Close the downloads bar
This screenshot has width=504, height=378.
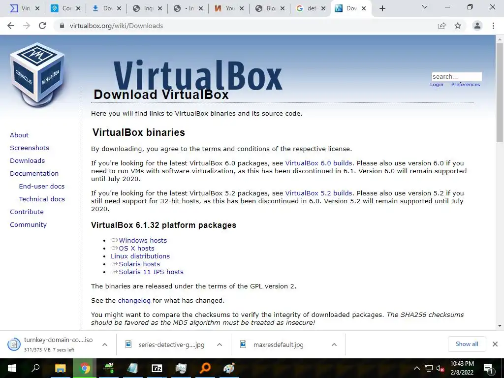coord(495,344)
